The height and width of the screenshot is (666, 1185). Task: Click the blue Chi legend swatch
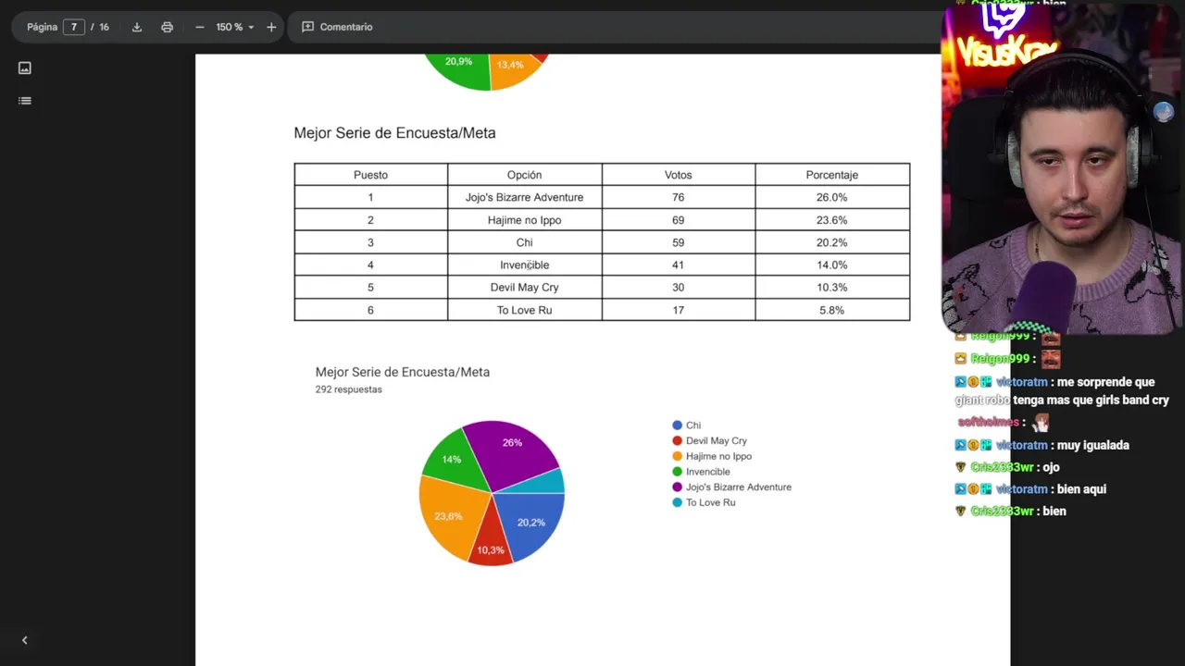(677, 425)
